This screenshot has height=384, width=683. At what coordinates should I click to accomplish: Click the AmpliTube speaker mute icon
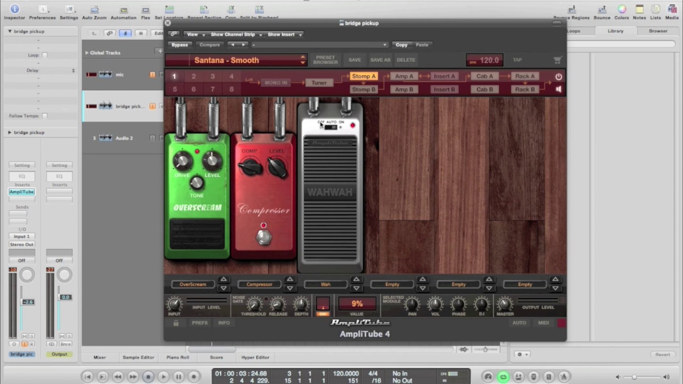[x=559, y=89]
